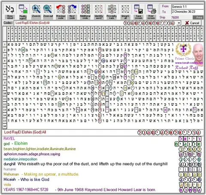Viewport: 206px width, 195px height.
Task: Click the Hebrew letter boxes beside RAYEL
Action: click(190, 139)
